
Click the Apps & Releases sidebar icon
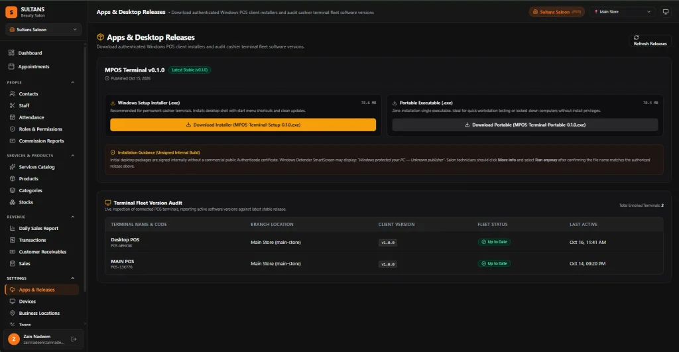[x=12, y=290]
